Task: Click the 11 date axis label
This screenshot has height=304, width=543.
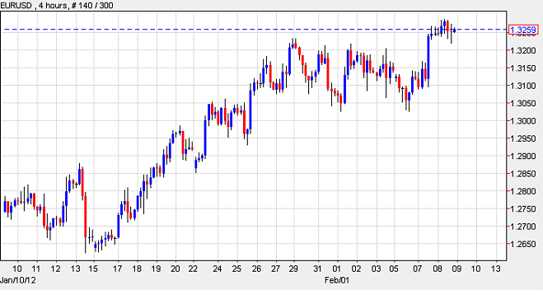Action: (x=36, y=269)
